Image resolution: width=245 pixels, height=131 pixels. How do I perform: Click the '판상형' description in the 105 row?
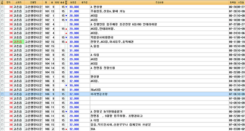(x=95, y=77)
